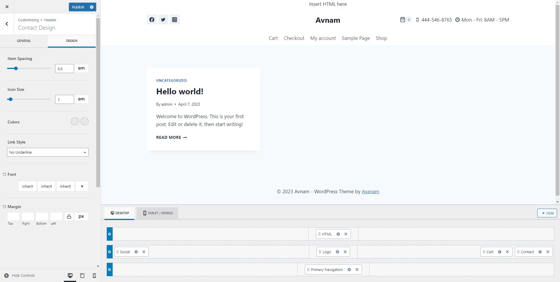Screen dimensions: 560x282
Task: Click the Read More link
Action: coord(171,137)
